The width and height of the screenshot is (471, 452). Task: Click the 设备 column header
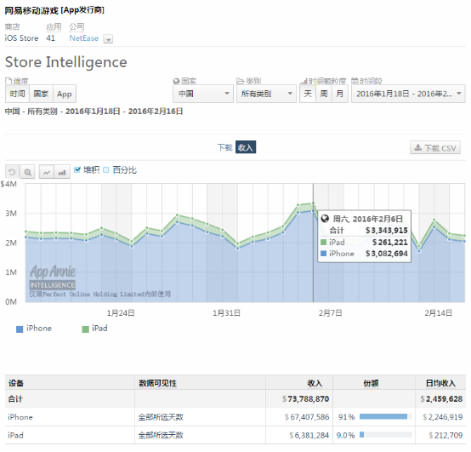pyautogui.click(x=16, y=383)
